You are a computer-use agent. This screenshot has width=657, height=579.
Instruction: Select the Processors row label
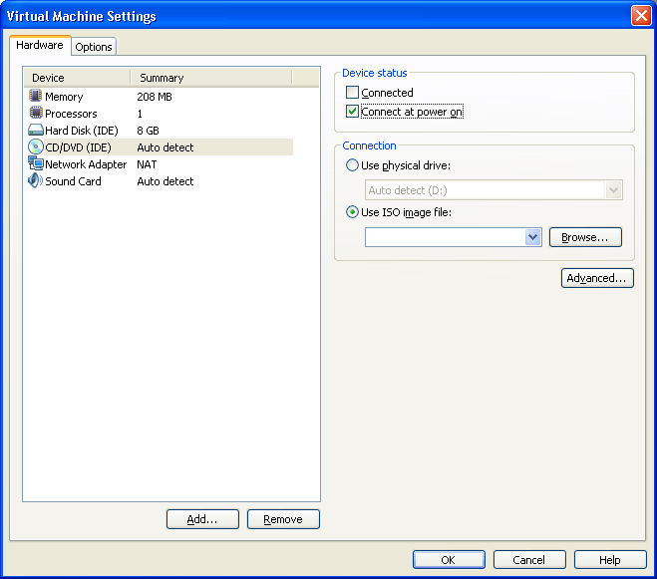(71, 114)
